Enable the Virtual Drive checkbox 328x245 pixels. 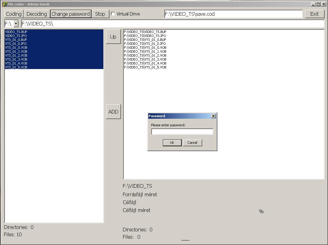pos(113,14)
